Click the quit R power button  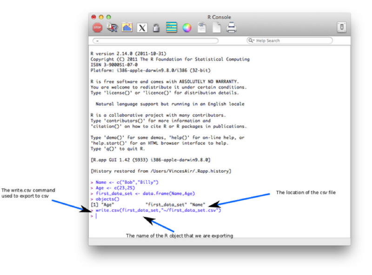point(342,27)
